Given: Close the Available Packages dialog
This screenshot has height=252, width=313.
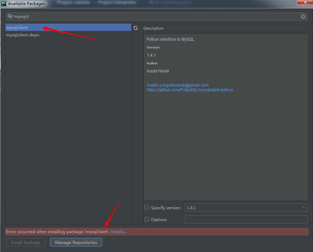Looking at the screenshot, I should [x=305, y=2].
